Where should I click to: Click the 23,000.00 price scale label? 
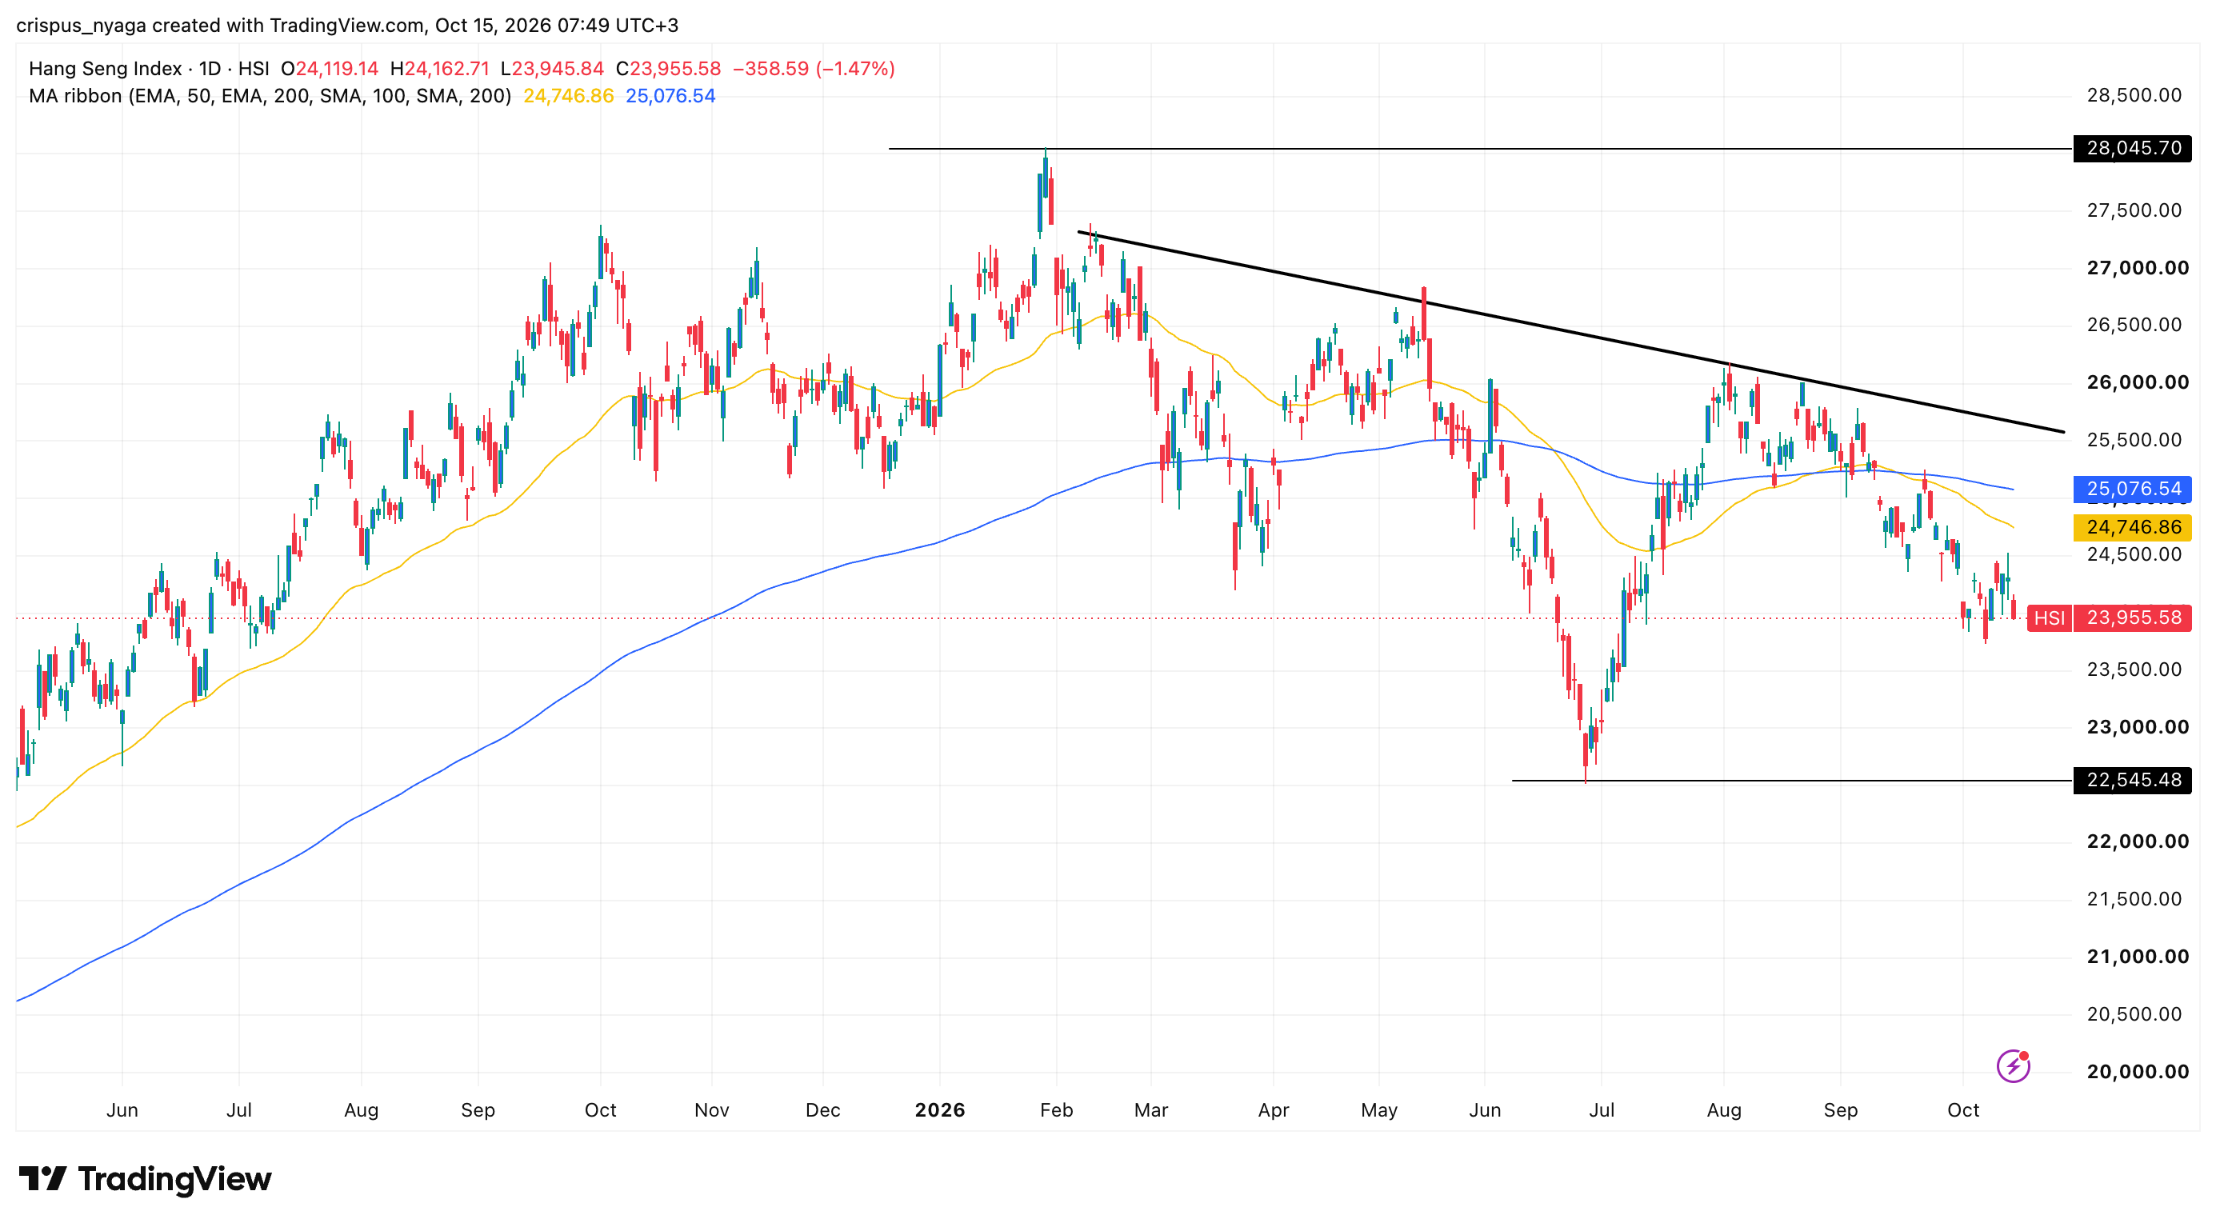(2138, 727)
